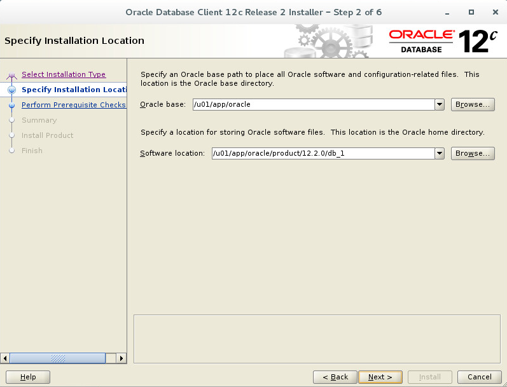Maximize the installer window
The width and height of the screenshot is (507, 387).
tap(471, 12)
